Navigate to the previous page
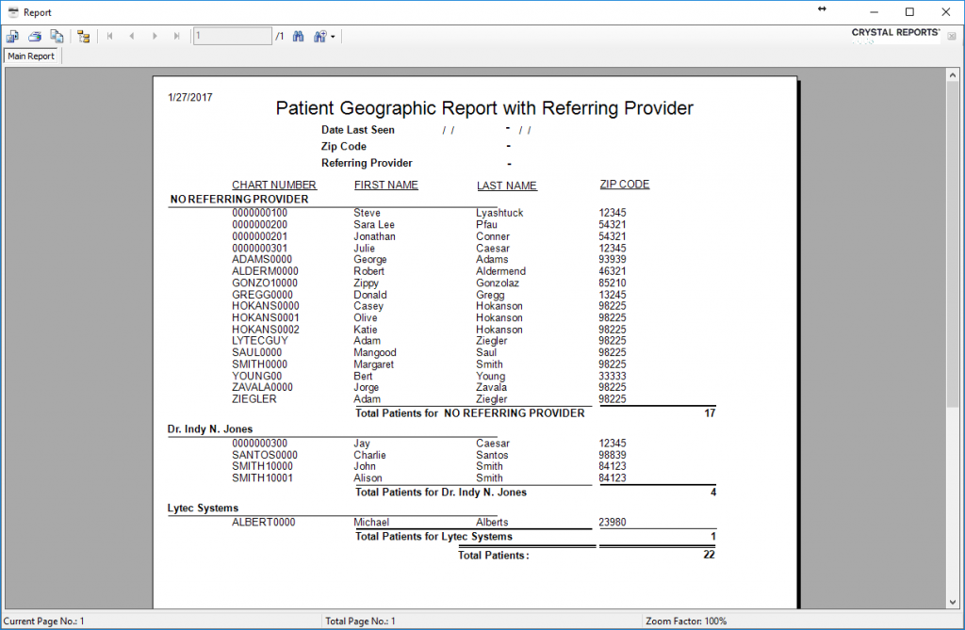 (x=132, y=36)
